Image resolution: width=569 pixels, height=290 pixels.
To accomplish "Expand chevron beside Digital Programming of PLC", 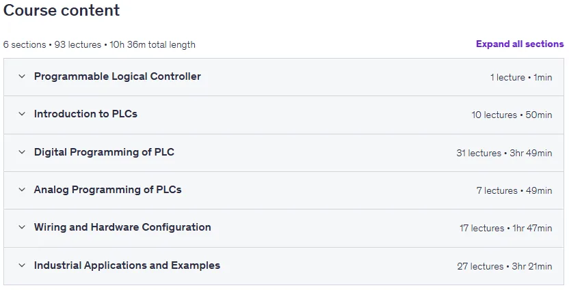I will pyautogui.click(x=22, y=152).
